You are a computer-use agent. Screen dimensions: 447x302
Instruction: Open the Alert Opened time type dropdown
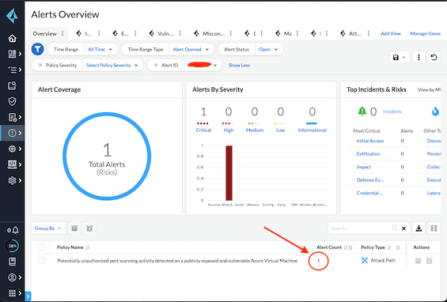[x=191, y=49]
